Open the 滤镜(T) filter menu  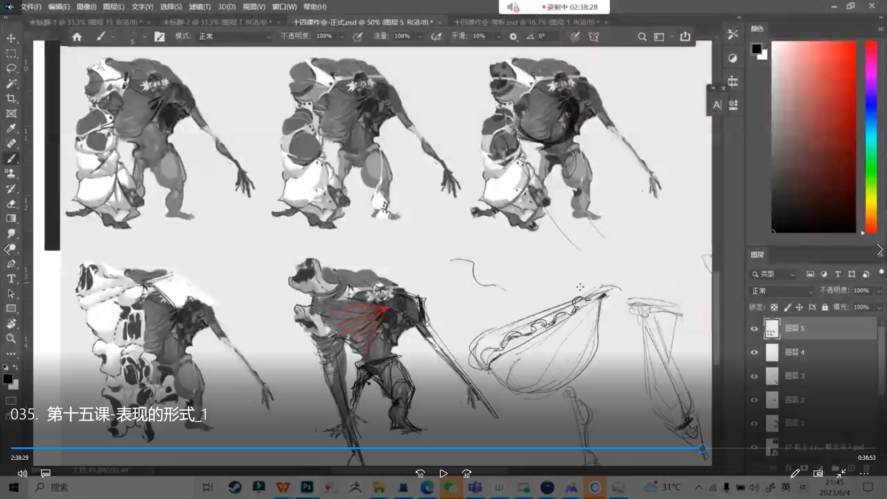tap(200, 7)
